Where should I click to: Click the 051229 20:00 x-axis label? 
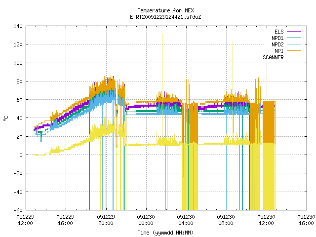[x=106, y=220]
